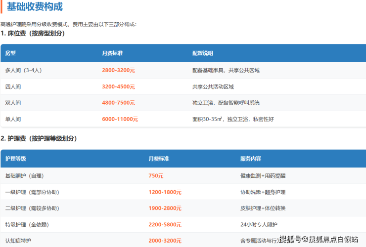Click the 服务内容 column header

tap(251, 159)
